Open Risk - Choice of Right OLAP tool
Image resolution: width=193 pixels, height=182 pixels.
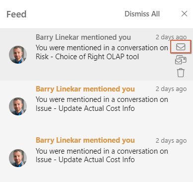87,57
